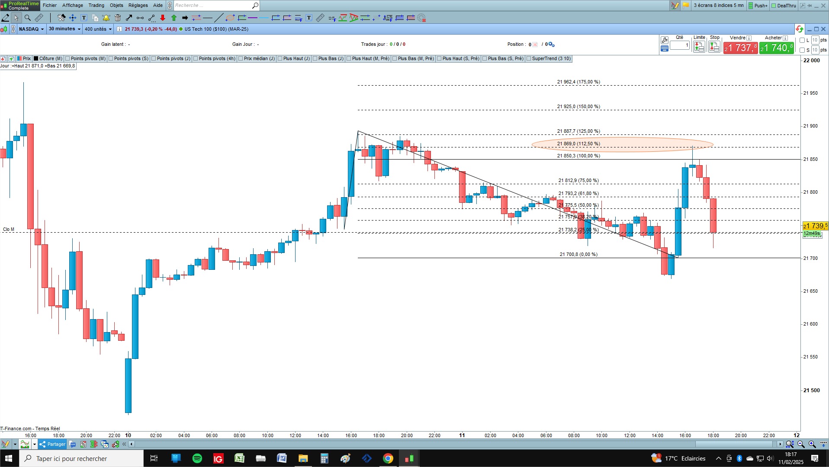This screenshot has width=829, height=467.
Task: Open the Aide menu
Action: click(x=158, y=5)
